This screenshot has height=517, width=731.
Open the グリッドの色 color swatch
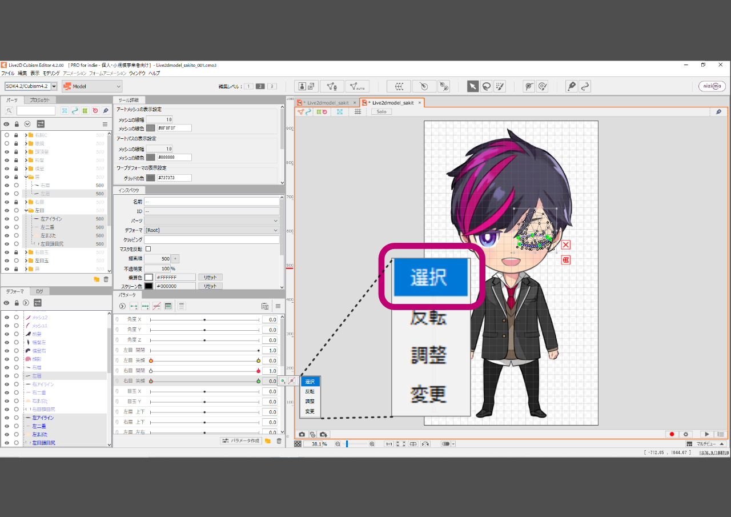tap(151, 178)
